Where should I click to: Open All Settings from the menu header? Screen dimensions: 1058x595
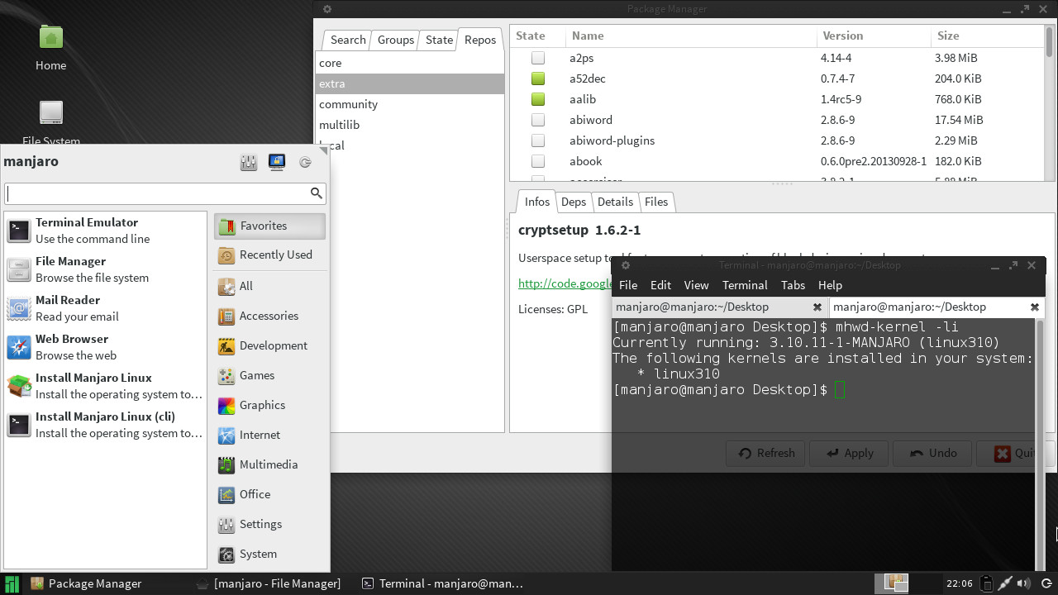tap(249, 162)
